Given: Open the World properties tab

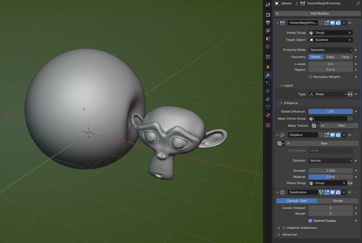Looking at the screenshot, I should point(268,46).
